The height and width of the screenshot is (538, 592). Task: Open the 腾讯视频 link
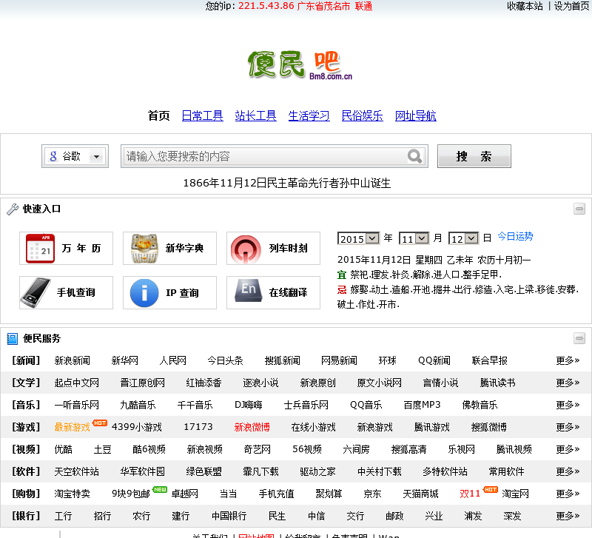pyautogui.click(x=514, y=449)
